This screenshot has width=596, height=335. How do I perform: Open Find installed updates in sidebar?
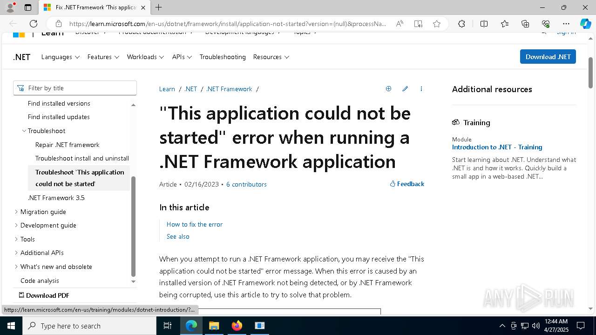pyautogui.click(x=59, y=117)
